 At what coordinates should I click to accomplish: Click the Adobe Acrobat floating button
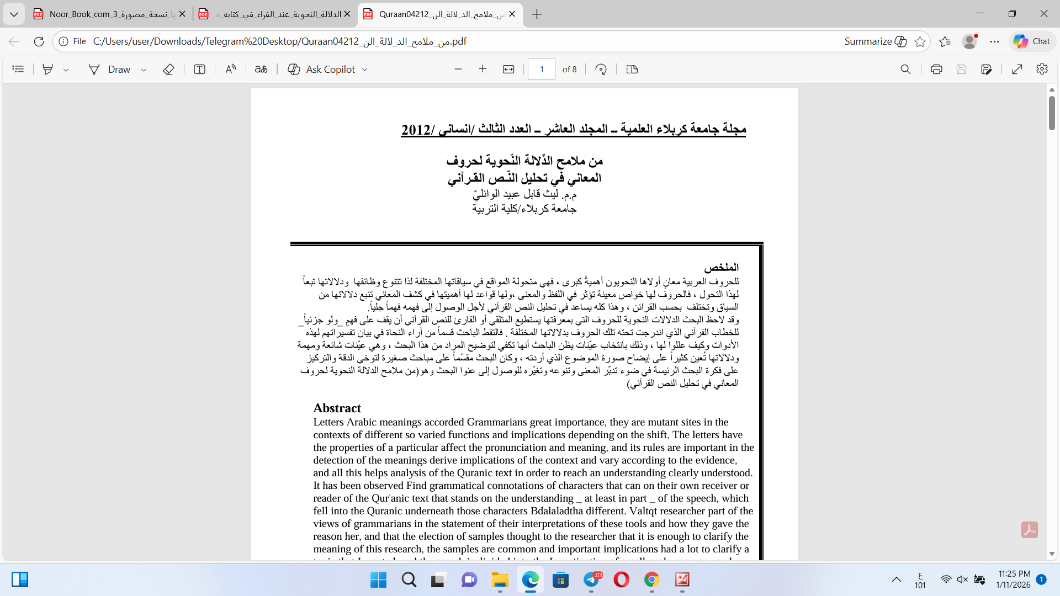[x=1030, y=530]
